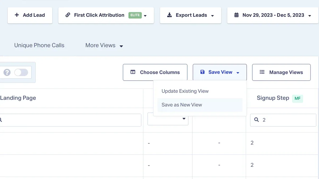The image size is (319, 179).
Task: Click the MF badge beside Signup Step
Action: [297, 98]
